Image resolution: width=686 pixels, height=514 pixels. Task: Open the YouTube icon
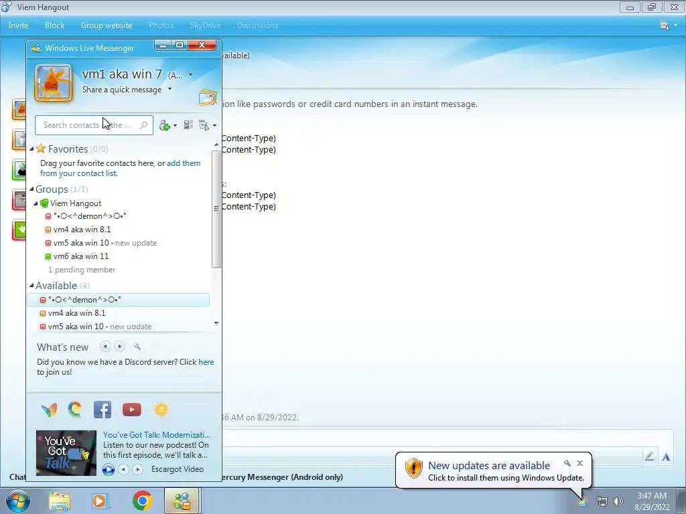point(132,410)
